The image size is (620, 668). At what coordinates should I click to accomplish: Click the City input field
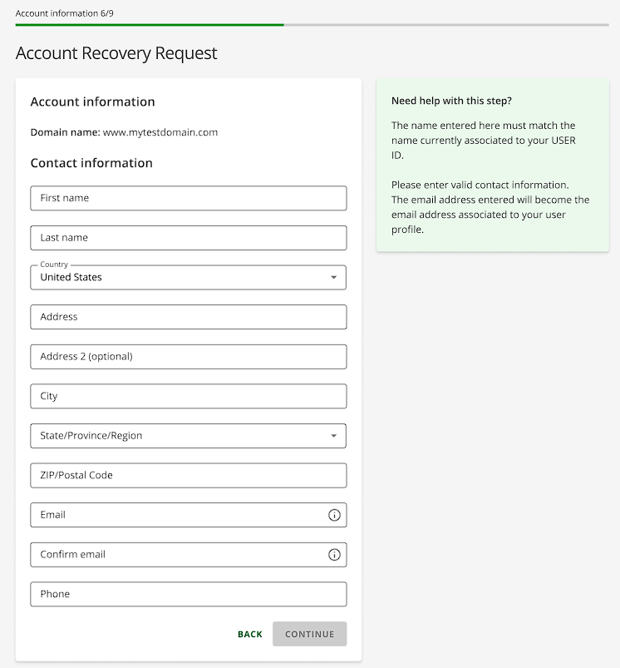pos(188,396)
